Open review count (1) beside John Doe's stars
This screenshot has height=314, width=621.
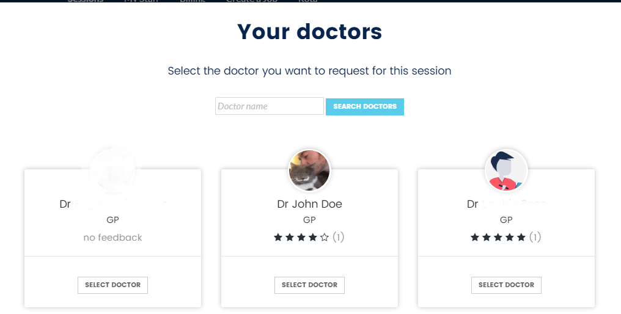338,237
